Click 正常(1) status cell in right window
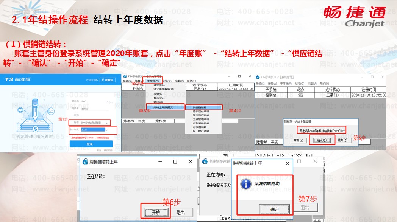This screenshot has width=397, height=222. (333, 95)
